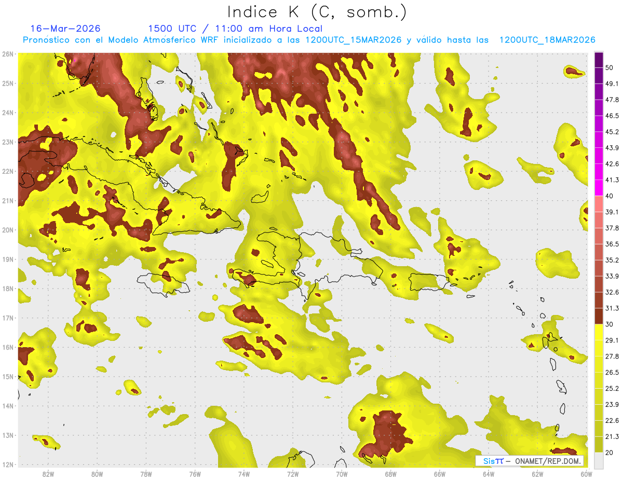Click the '70W' longitude label
This screenshot has height=481, width=623.
pos(342,474)
